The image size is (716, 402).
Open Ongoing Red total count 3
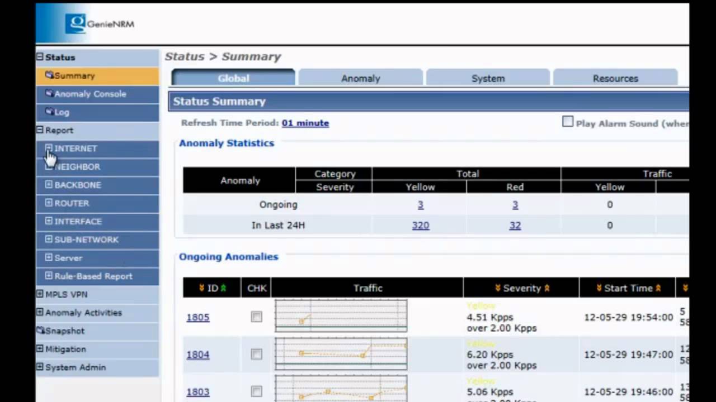pos(515,205)
